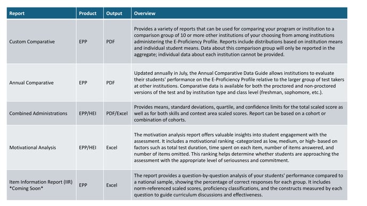The height and width of the screenshot is (206, 367).
Task: Click the PDF/Excel output cell
Action: 117,113
